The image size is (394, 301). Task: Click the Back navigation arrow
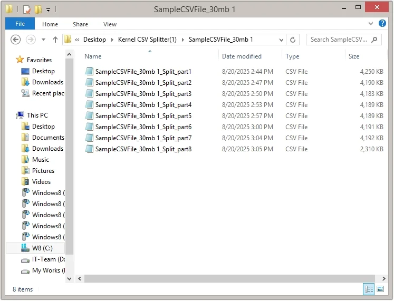[15, 40]
